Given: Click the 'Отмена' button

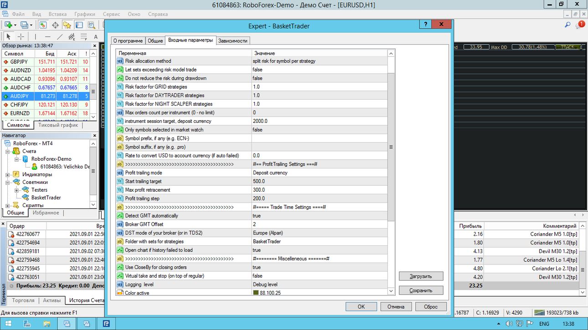Looking at the screenshot, I should 396,306.
